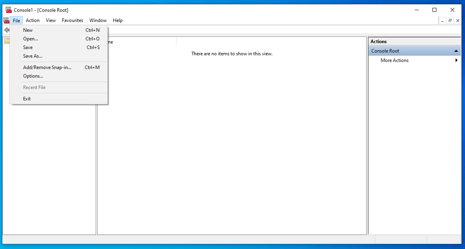The image size is (465, 249).
Task: Click the console system icon left of File
Action: tap(6, 20)
